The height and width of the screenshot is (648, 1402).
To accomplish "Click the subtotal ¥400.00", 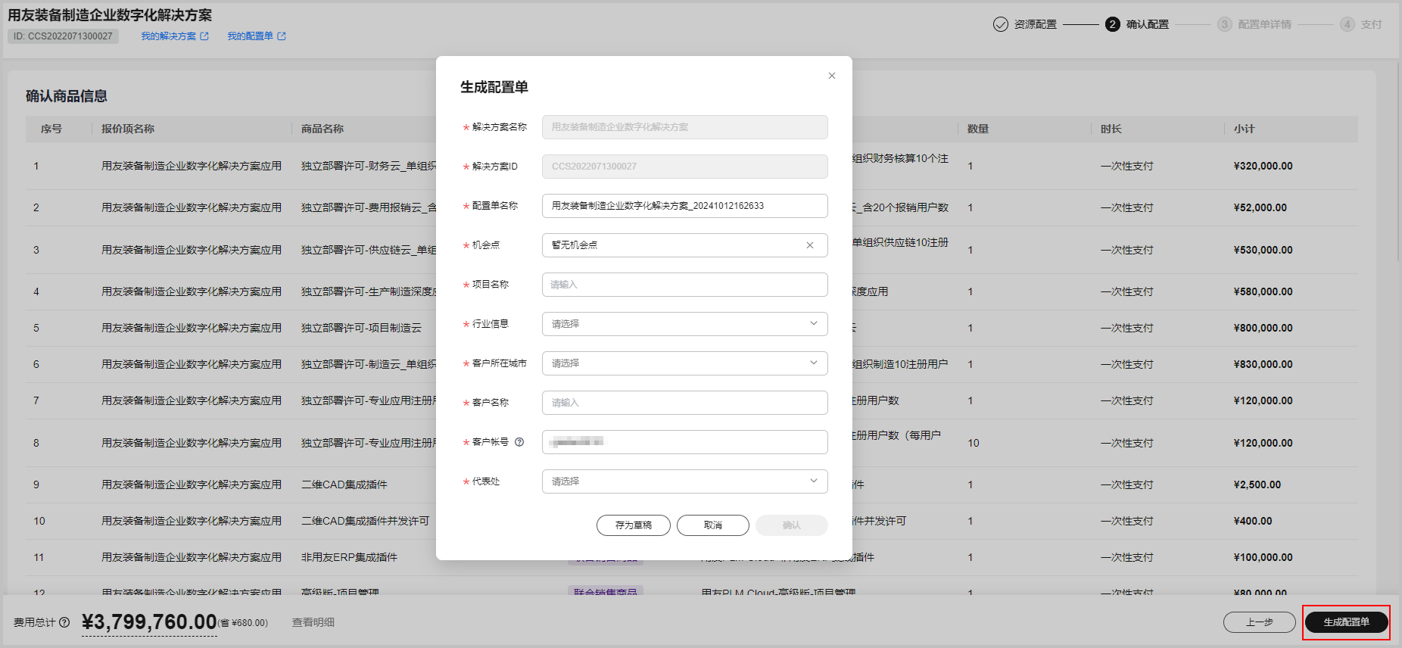I will pos(1253,521).
